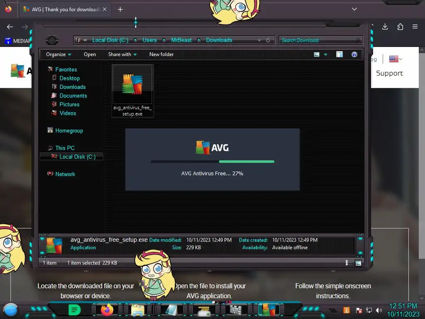425x319 pixels.
Task: Open the Organize menu
Action: [x=59, y=54]
